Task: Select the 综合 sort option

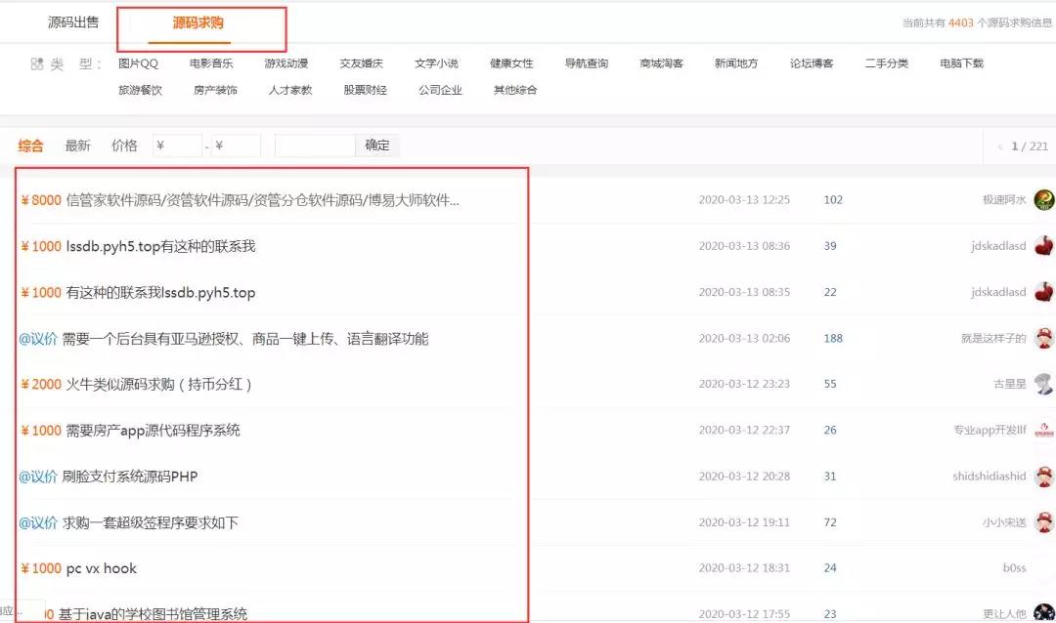Action: point(30,145)
